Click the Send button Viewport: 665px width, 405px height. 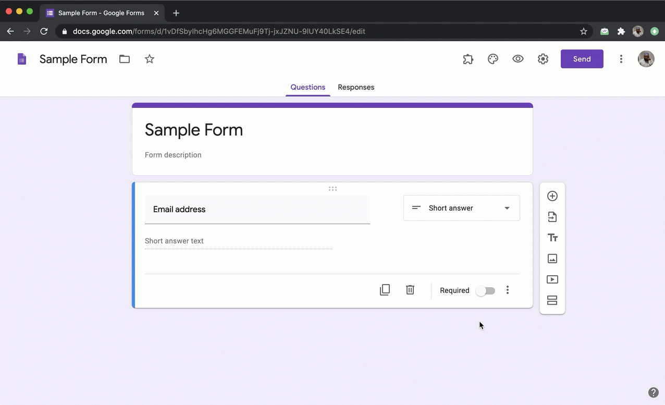(x=582, y=59)
